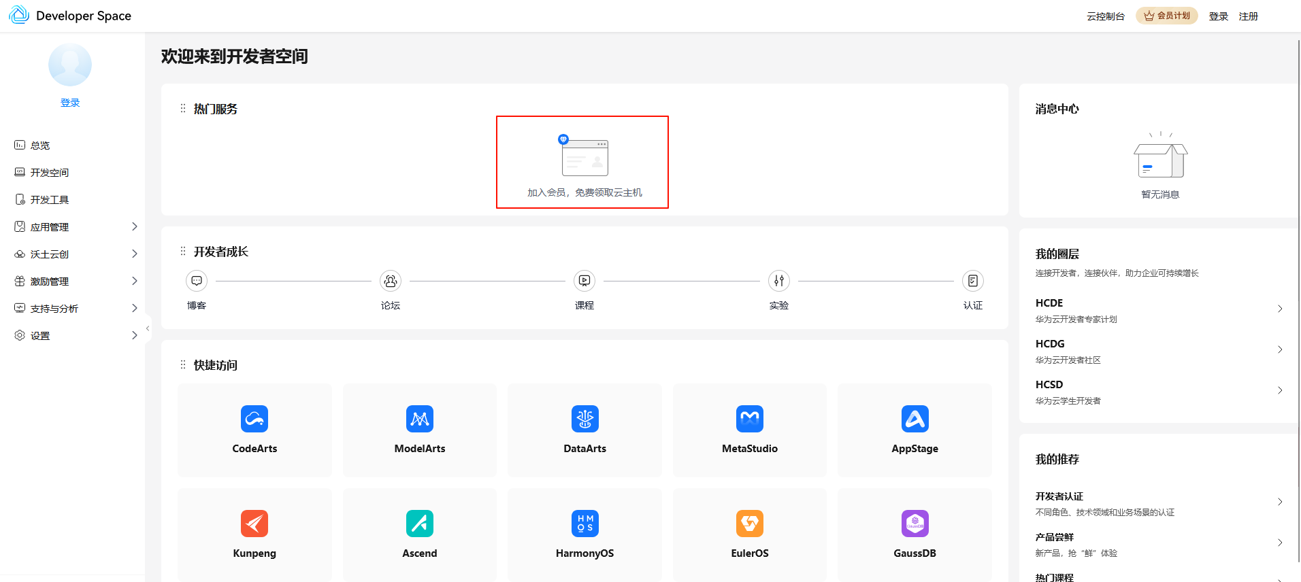Open the HarmonyOS quick access icon

pyautogui.click(x=585, y=524)
